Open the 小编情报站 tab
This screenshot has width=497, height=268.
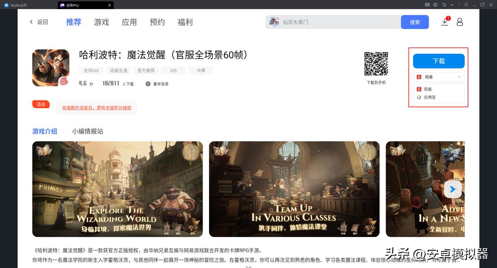point(88,131)
